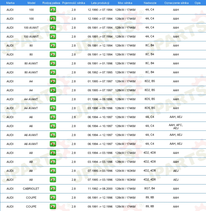Select the 80 AVANT model cell dated 08.1992
The width and height of the screenshot is (206, 211).
point(31,72)
